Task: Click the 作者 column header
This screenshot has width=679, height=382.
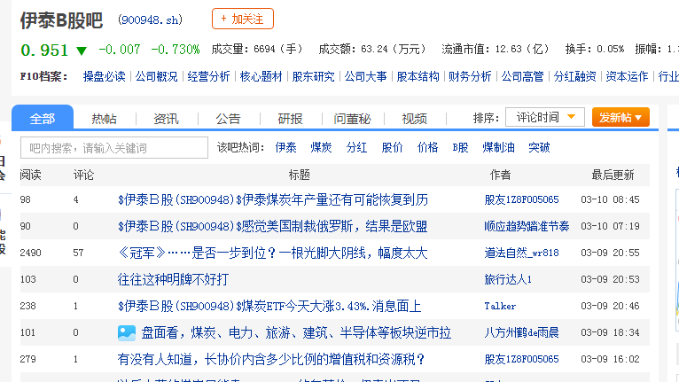Action: (x=500, y=175)
